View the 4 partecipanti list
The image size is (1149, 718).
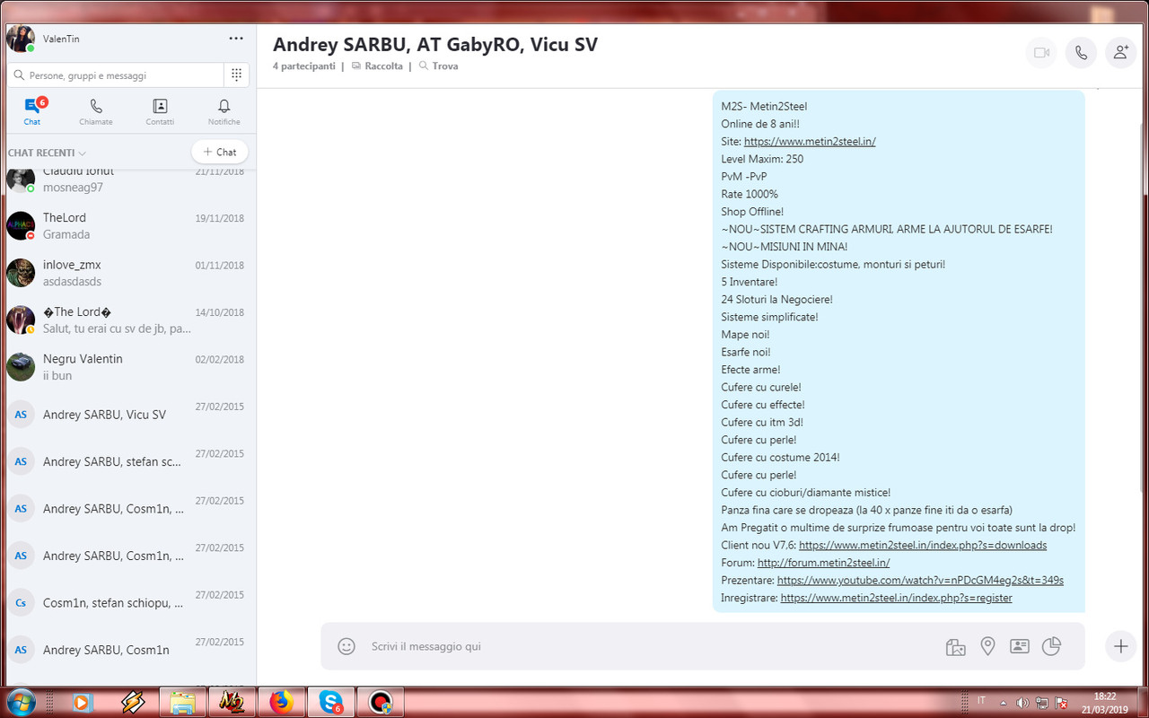point(304,66)
